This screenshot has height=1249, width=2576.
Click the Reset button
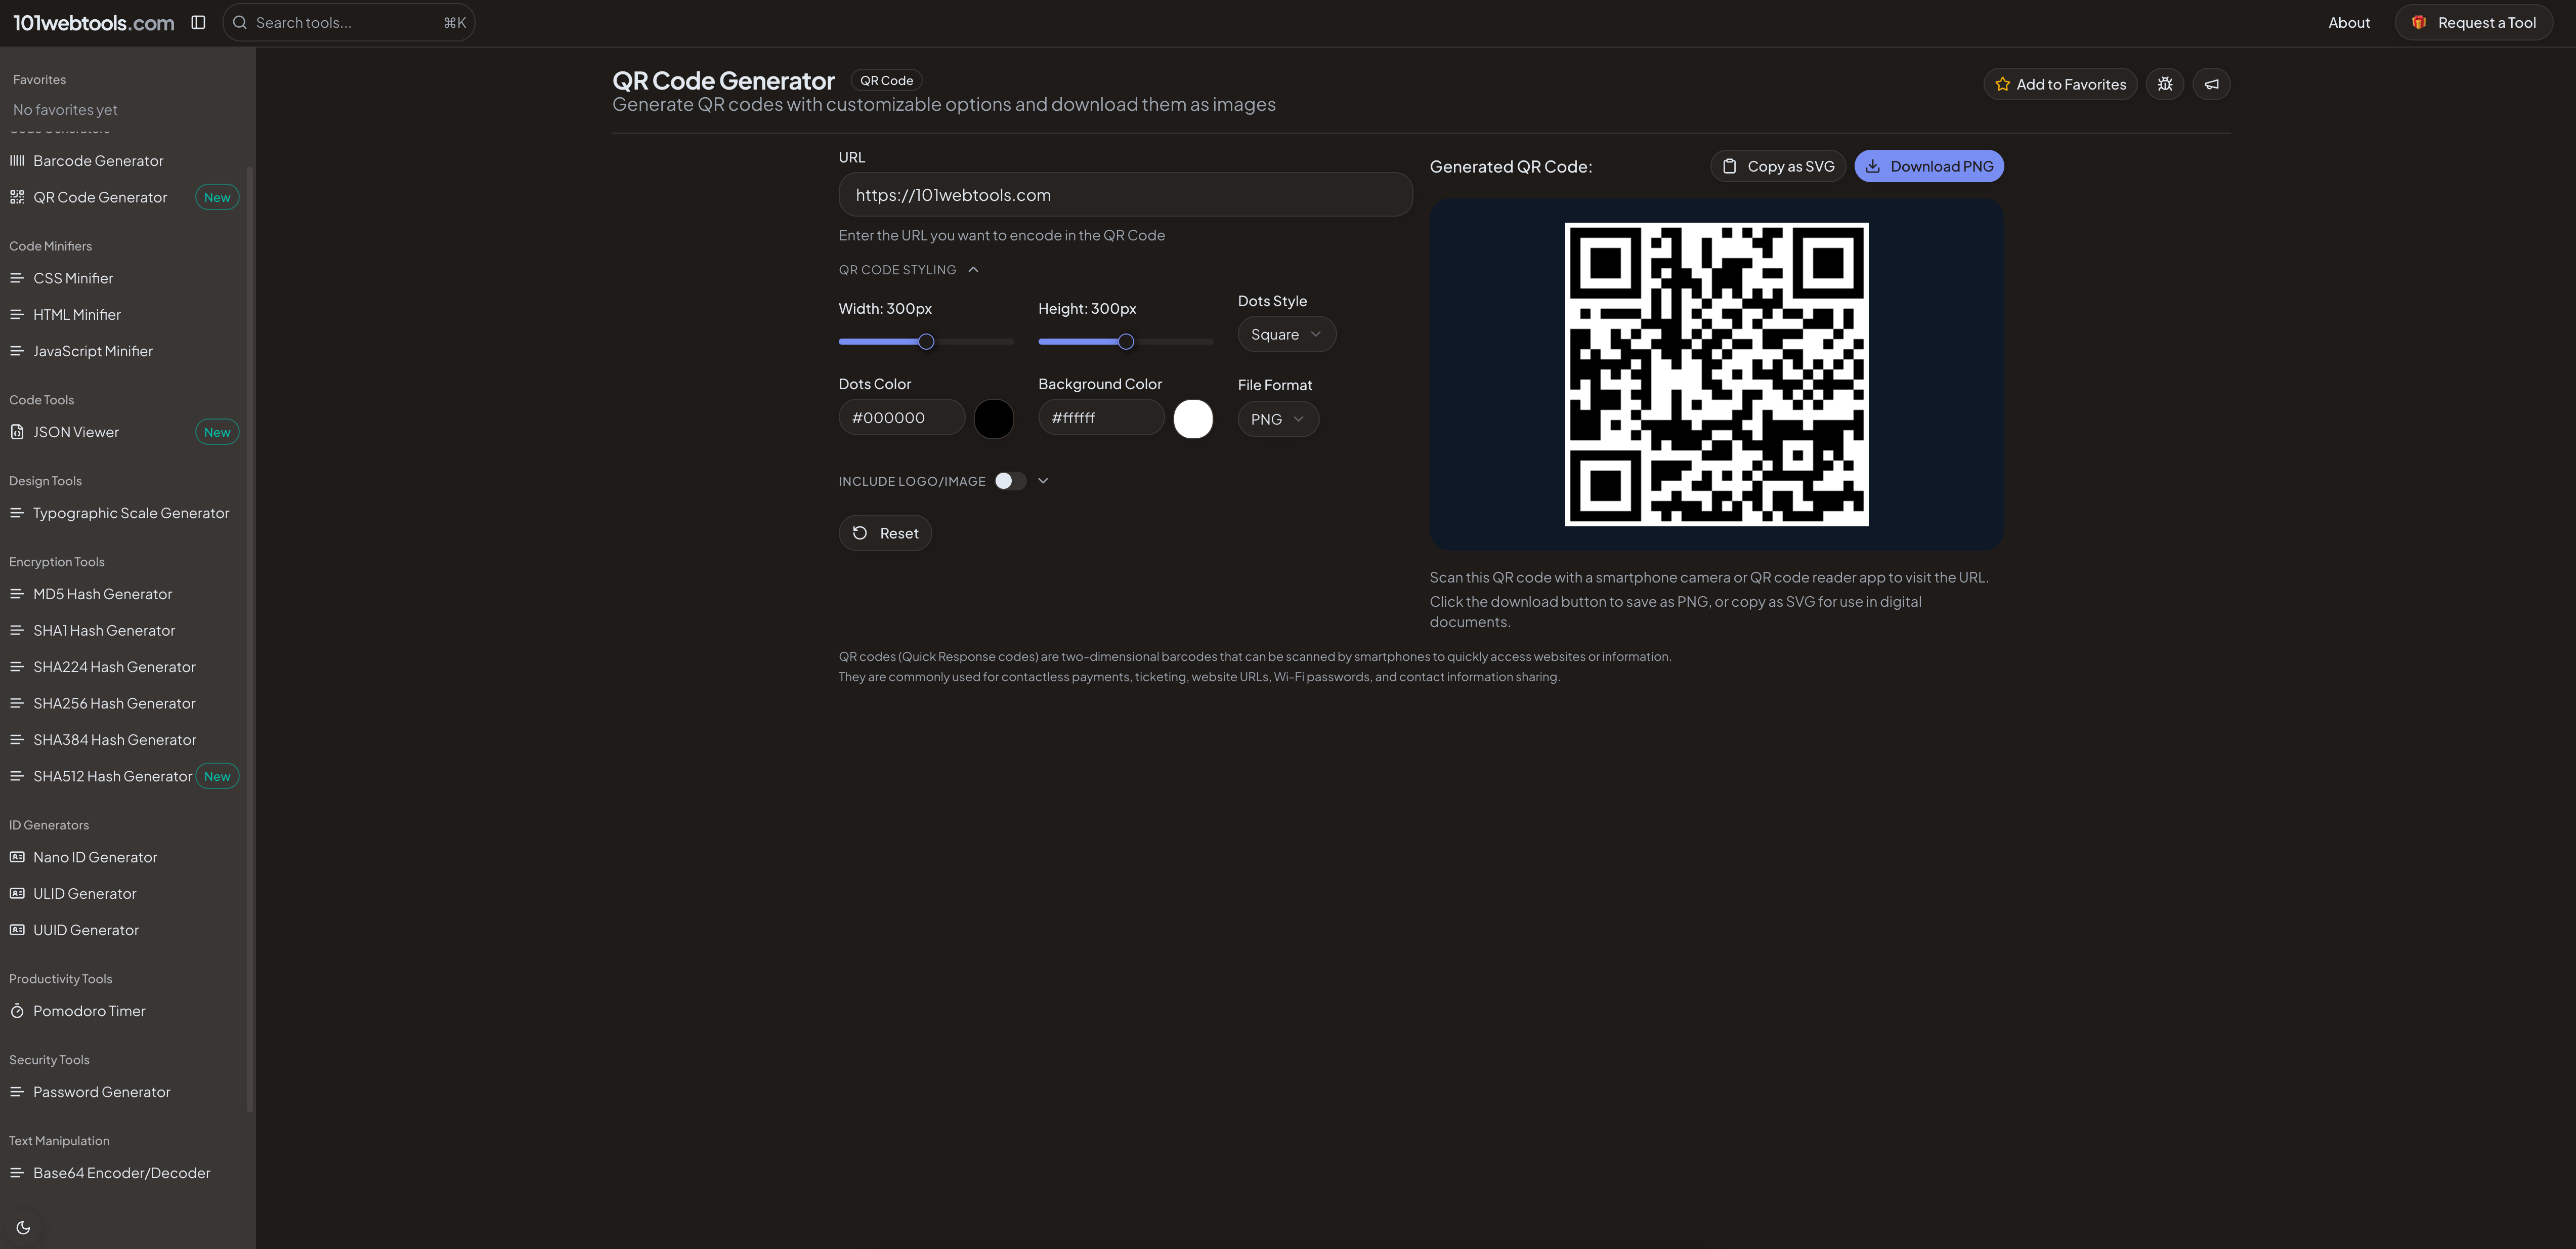tap(884, 532)
